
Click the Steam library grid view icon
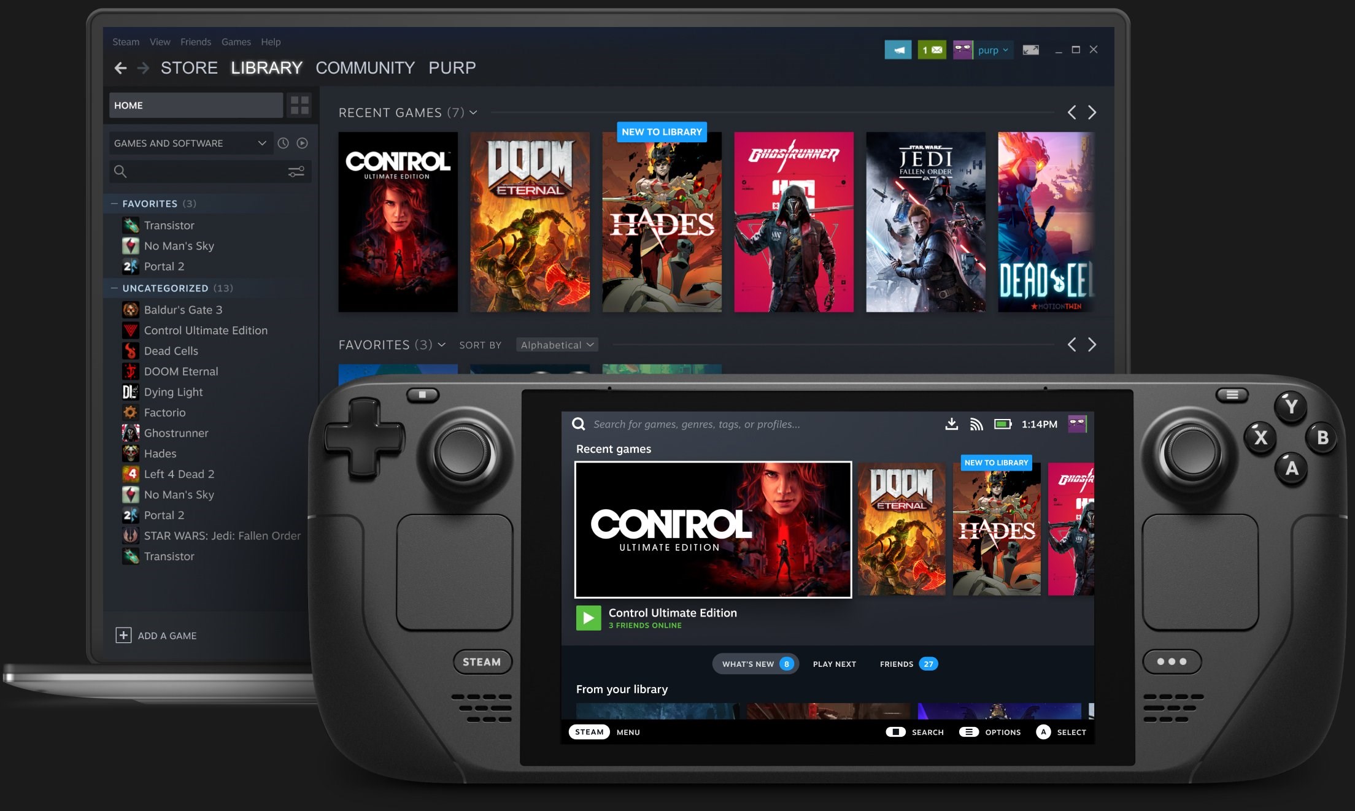tap(299, 104)
